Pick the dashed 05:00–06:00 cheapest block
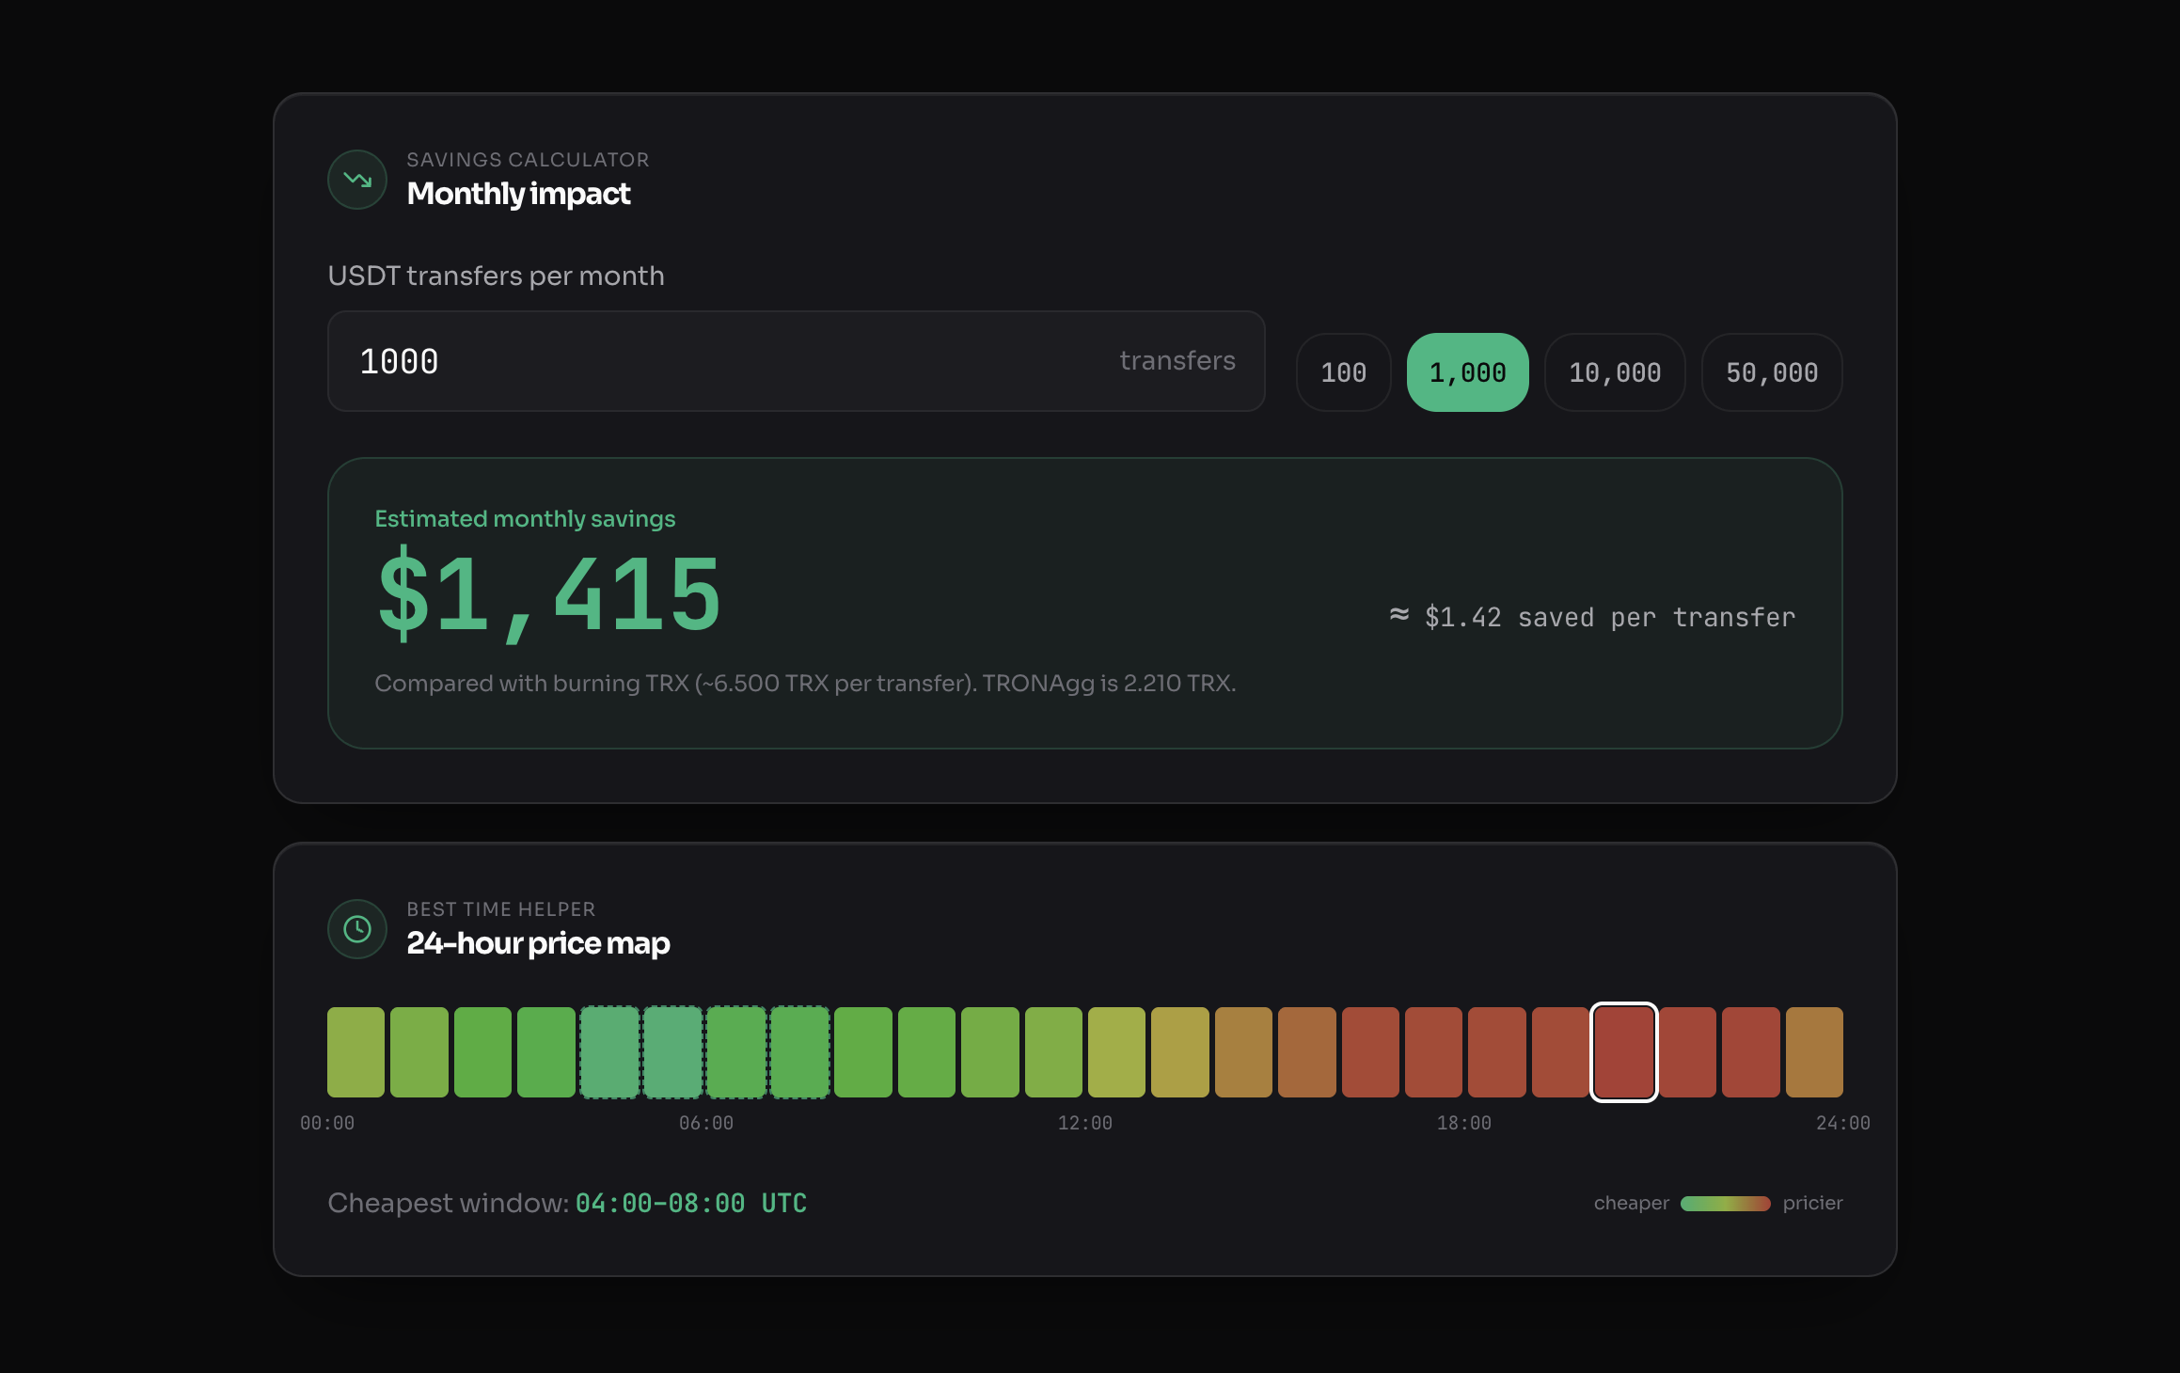Screen dimensions: 2180x1373 tap(672, 1052)
